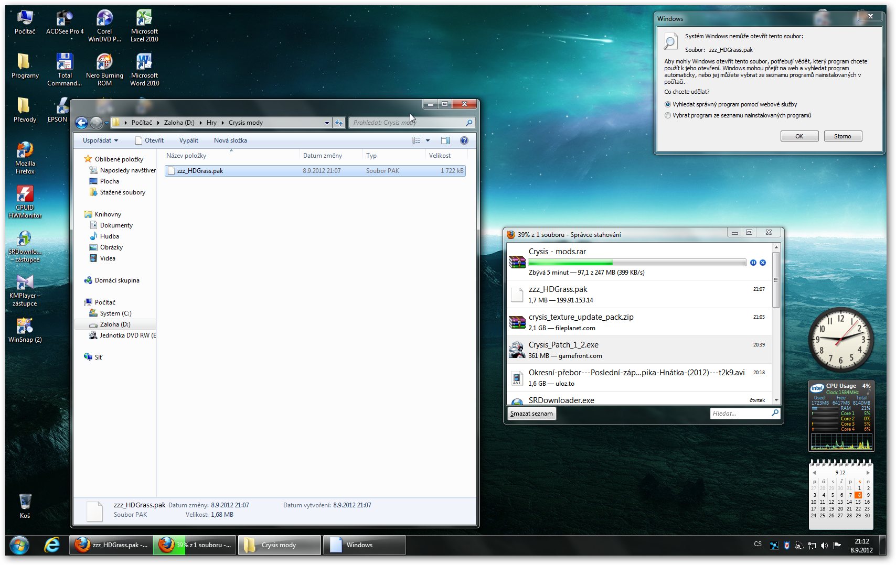896x565 pixels.
Task: Select crysis_texture_update_pack.zip download entry
Action: [639, 322]
